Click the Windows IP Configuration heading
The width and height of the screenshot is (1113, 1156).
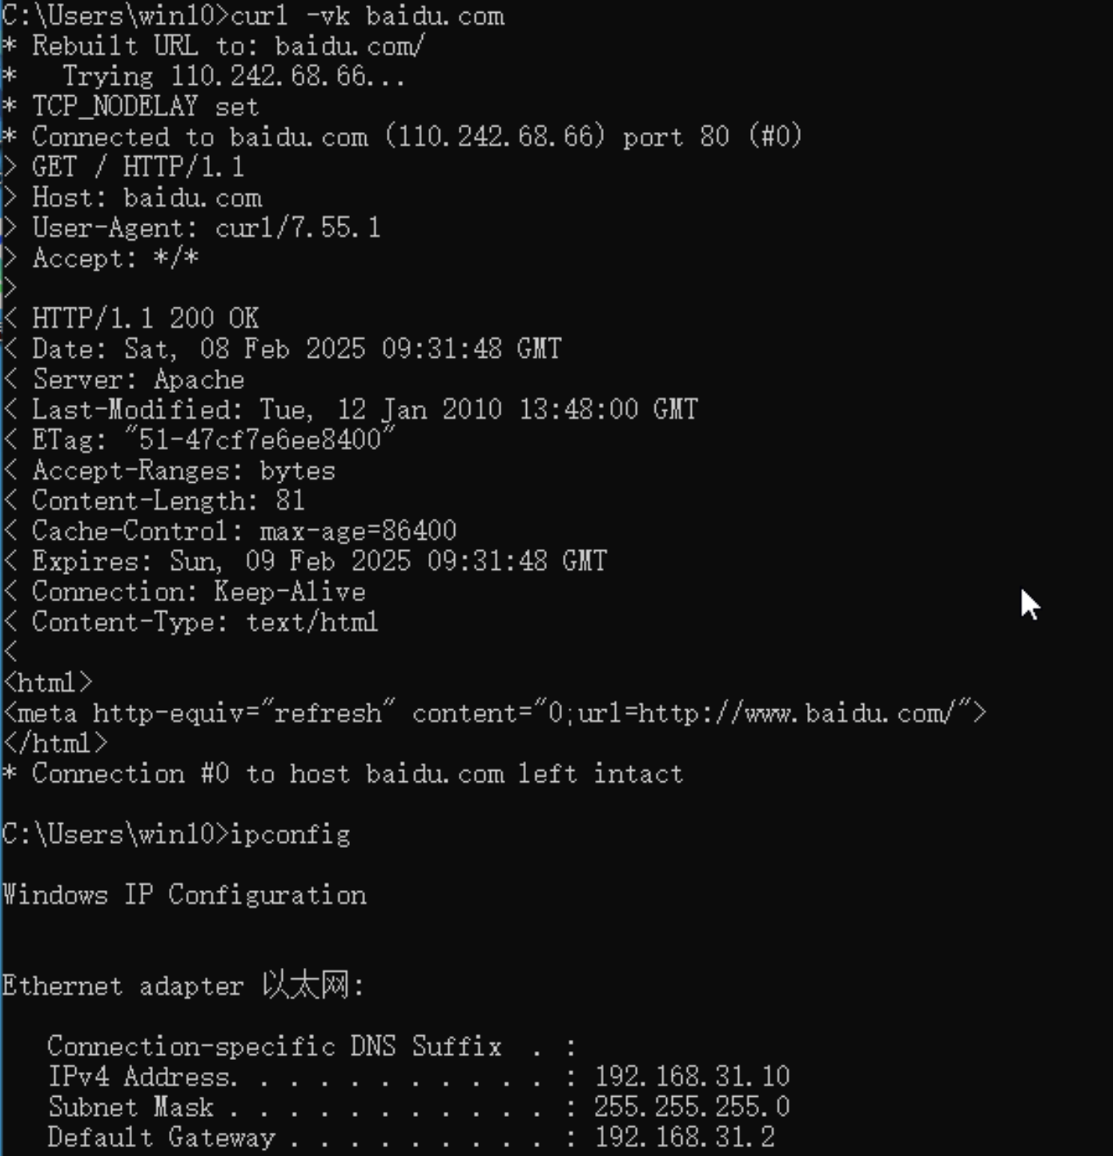coord(184,895)
